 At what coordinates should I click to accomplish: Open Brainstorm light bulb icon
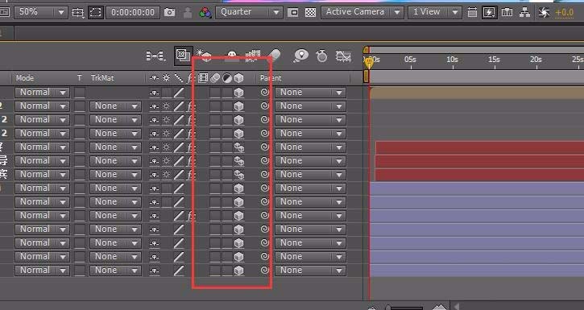[x=300, y=56]
